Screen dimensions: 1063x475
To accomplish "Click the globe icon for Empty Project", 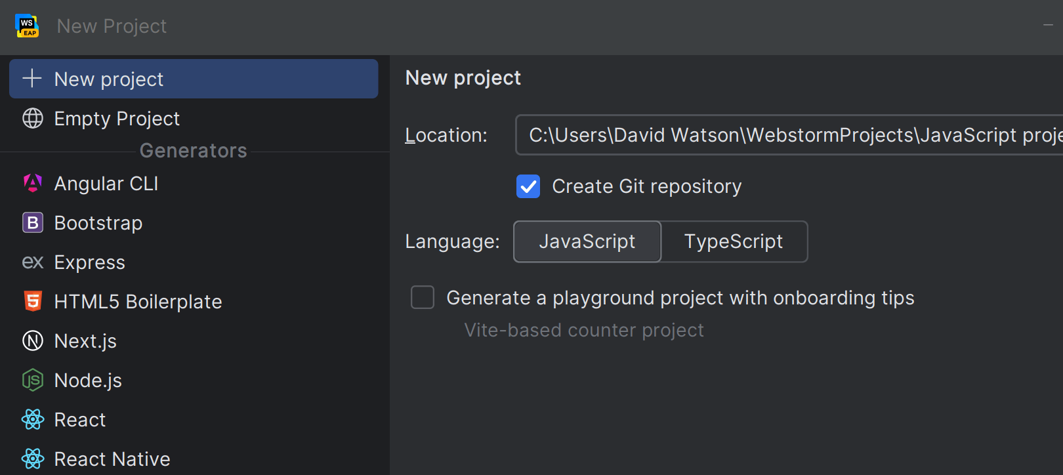I will (x=33, y=118).
